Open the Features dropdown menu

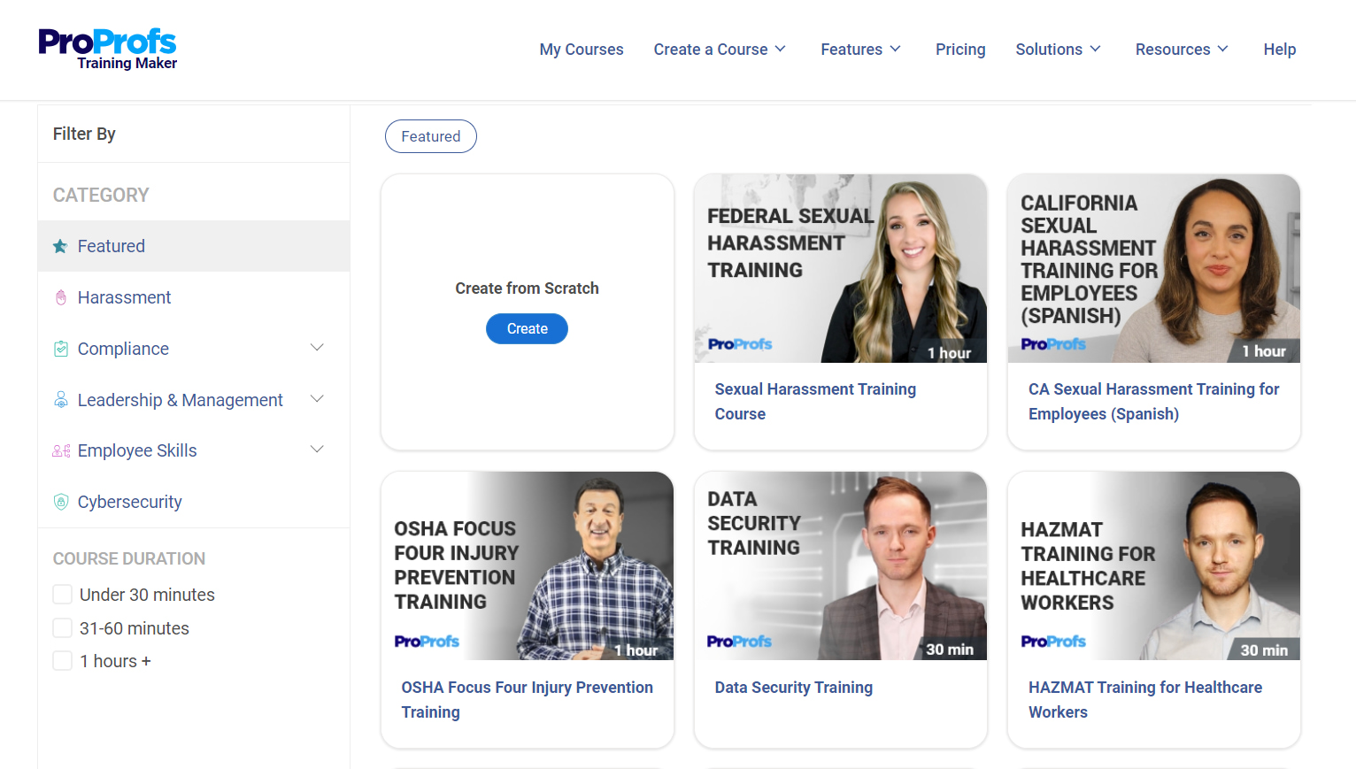point(860,50)
